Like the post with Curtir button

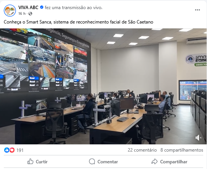(38, 162)
